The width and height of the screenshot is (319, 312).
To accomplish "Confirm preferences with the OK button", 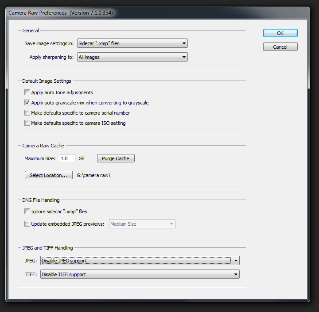I will (x=280, y=33).
